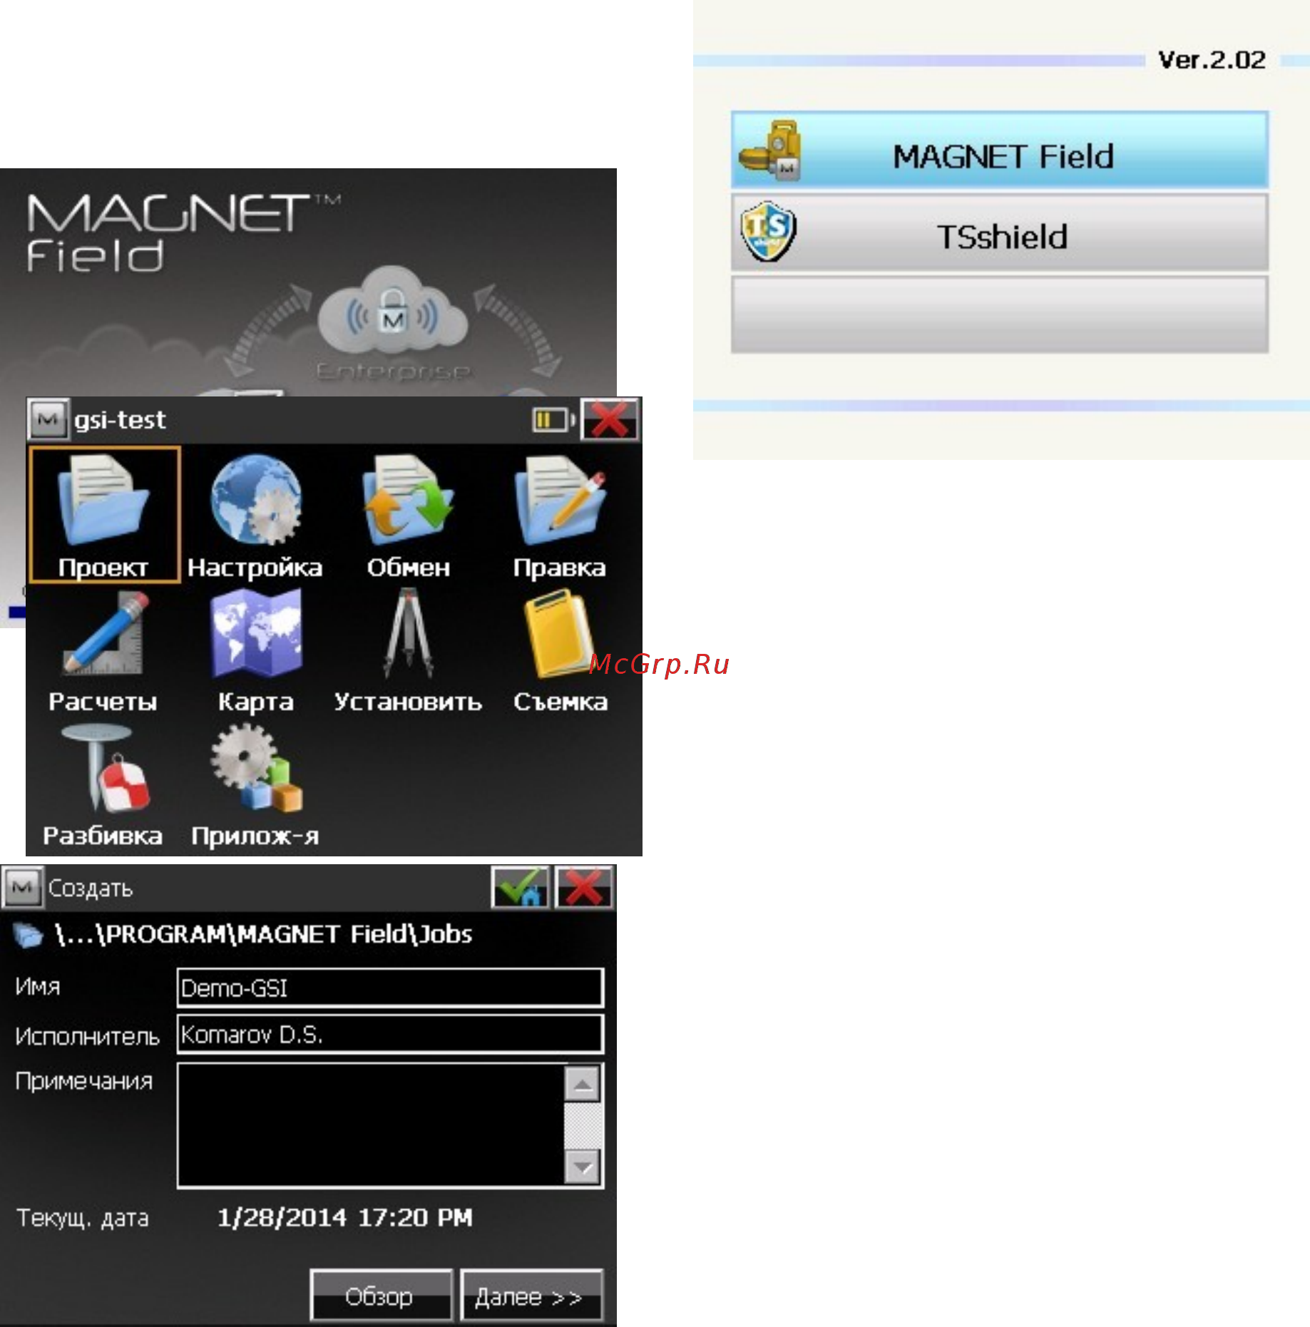Click the Исполнитель field with Komarov D.S.
Screen dimensions: 1310x1327
click(x=390, y=1035)
